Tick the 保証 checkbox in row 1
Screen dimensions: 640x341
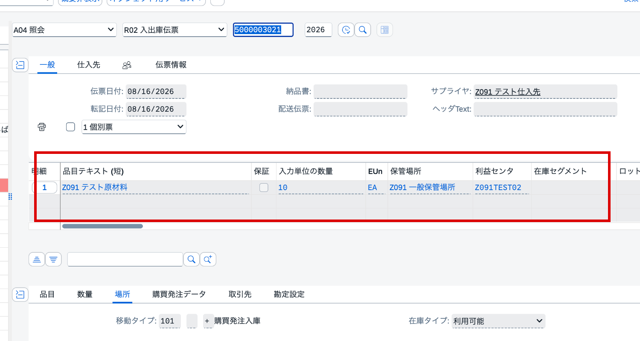[x=264, y=188]
